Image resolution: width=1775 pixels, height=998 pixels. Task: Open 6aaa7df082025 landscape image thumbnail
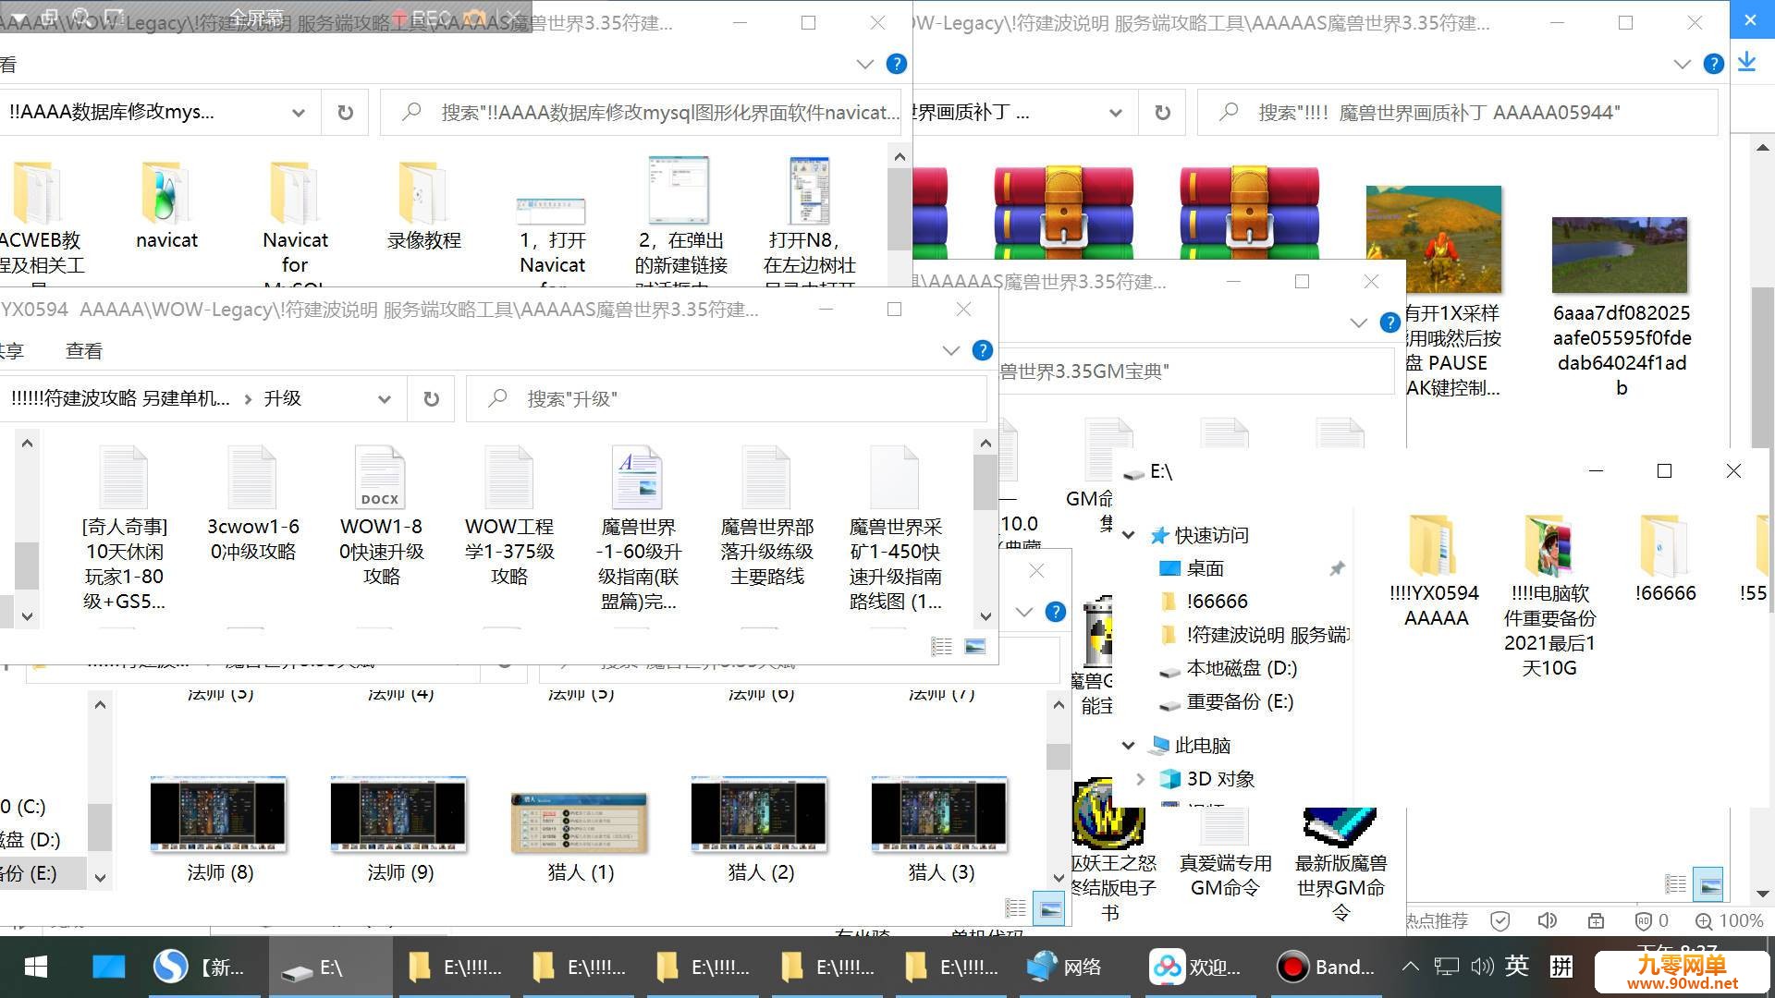[1620, 254]
